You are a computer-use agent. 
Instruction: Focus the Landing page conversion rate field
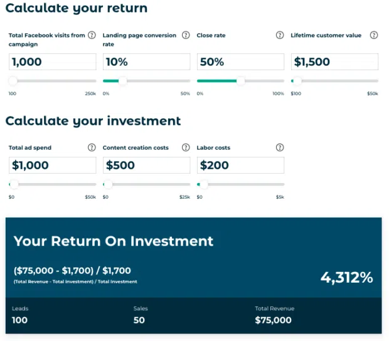(146, 61)
